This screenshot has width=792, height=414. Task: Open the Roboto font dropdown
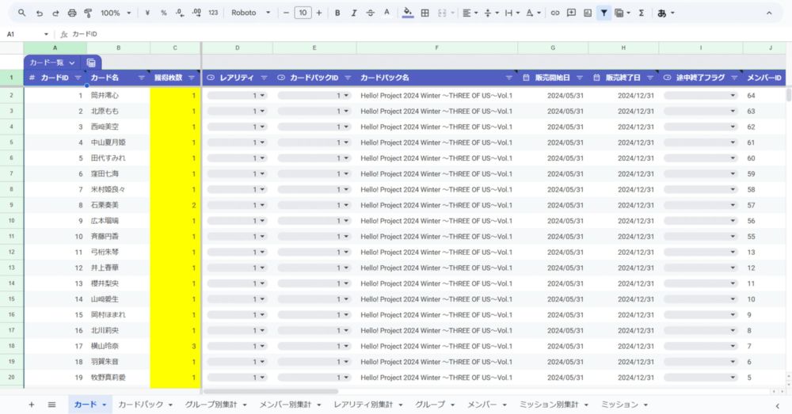tap(250, 13)
